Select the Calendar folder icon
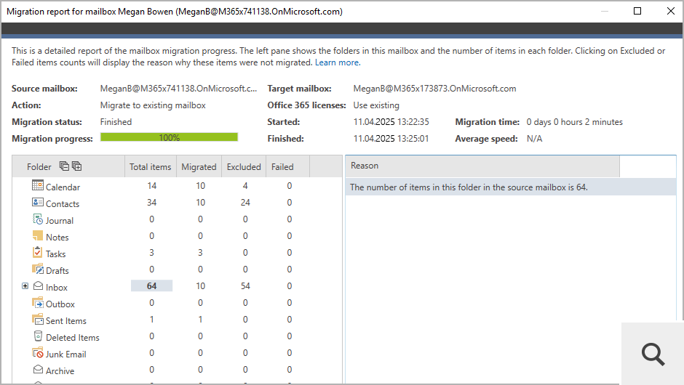 [x=38, y=186]
